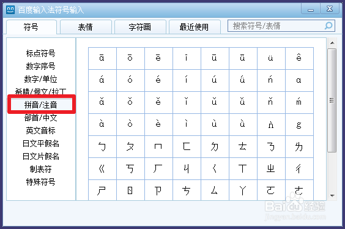Insert the ú symbol

[215, 80]
